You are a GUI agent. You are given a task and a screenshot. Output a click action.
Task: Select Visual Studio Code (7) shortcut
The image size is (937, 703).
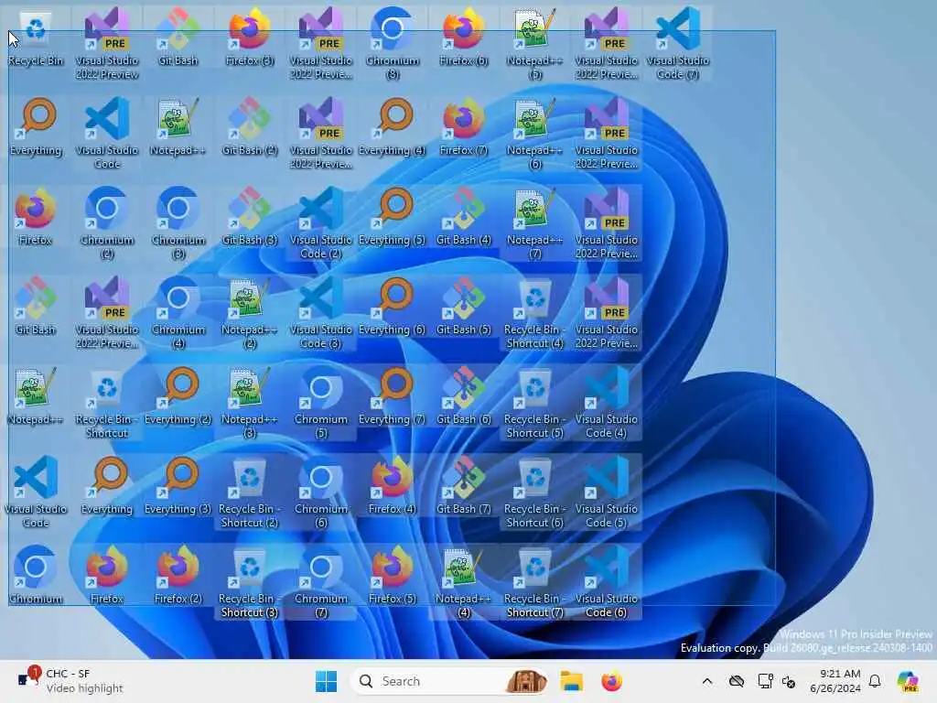678,44
